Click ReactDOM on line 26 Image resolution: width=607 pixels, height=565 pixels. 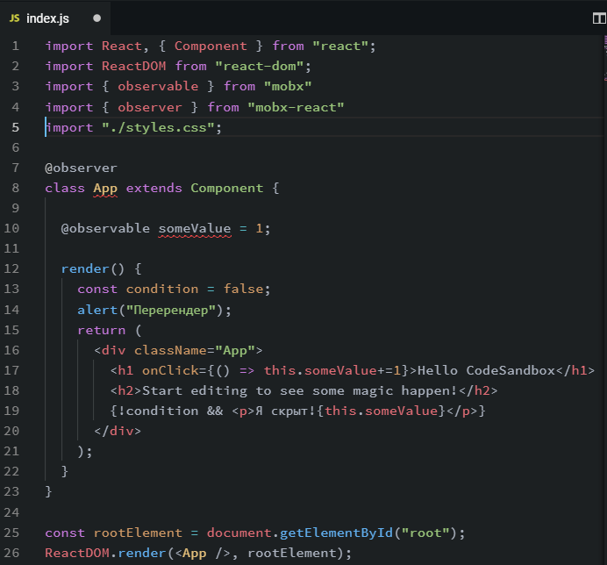pos(77,553)
